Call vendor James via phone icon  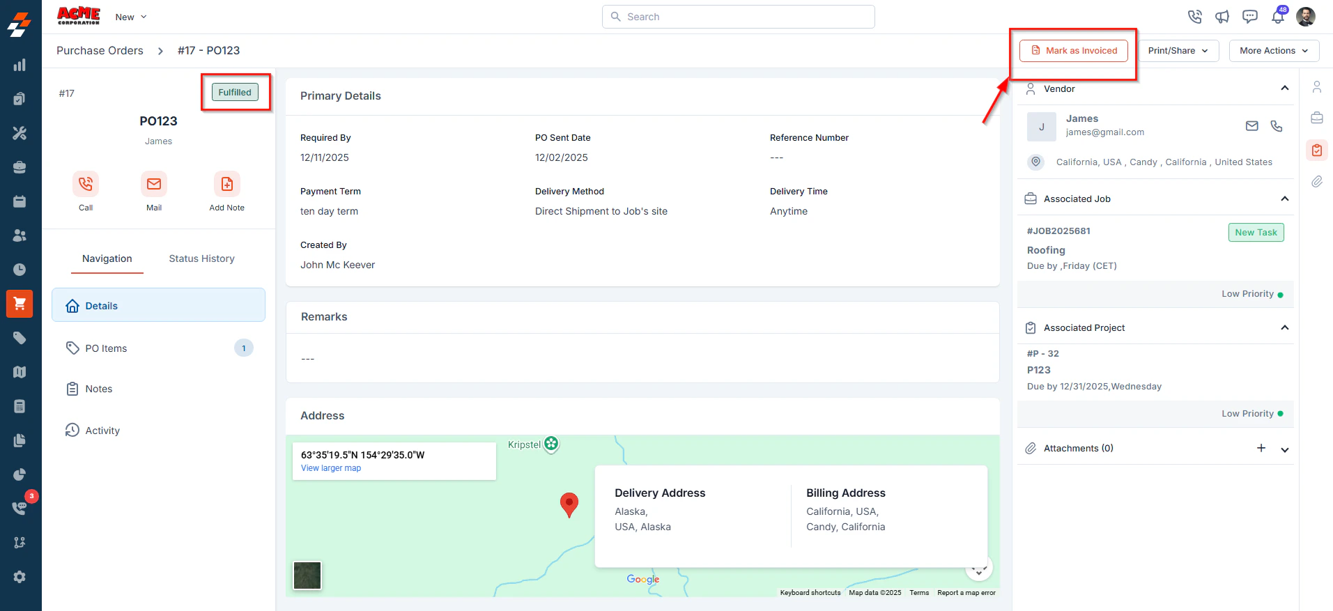[1276, 126]
